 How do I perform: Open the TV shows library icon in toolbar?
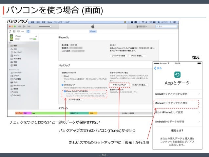coord(18,31)
